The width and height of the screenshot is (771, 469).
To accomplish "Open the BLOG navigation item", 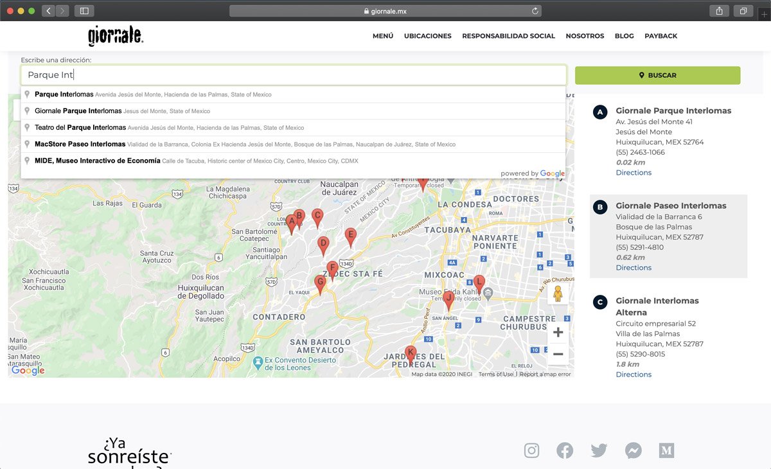I will 625,36.
